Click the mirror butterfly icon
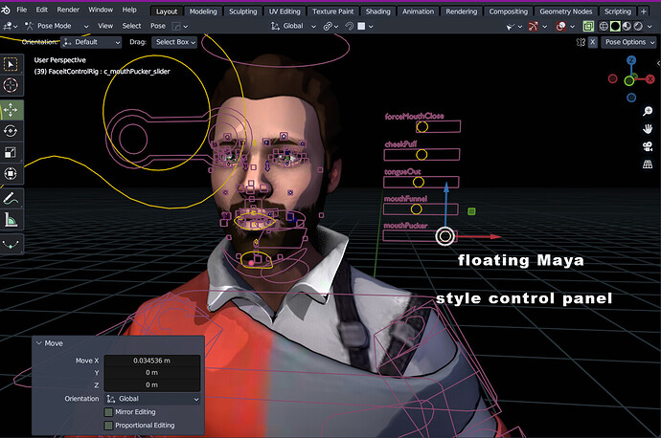This screenshot has width=661, height=438. [x=581, y=42]
